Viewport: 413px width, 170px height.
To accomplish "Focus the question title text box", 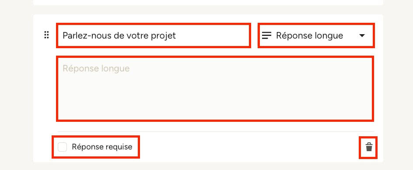I will click(153, 35).
